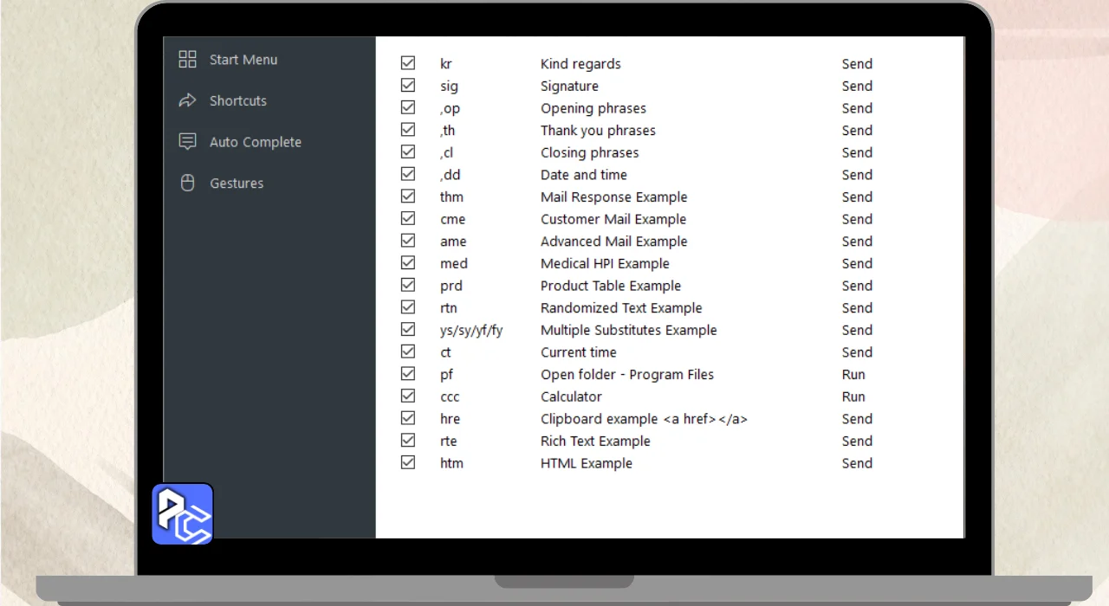Click the HTML Example description

[x=587, y=464]
